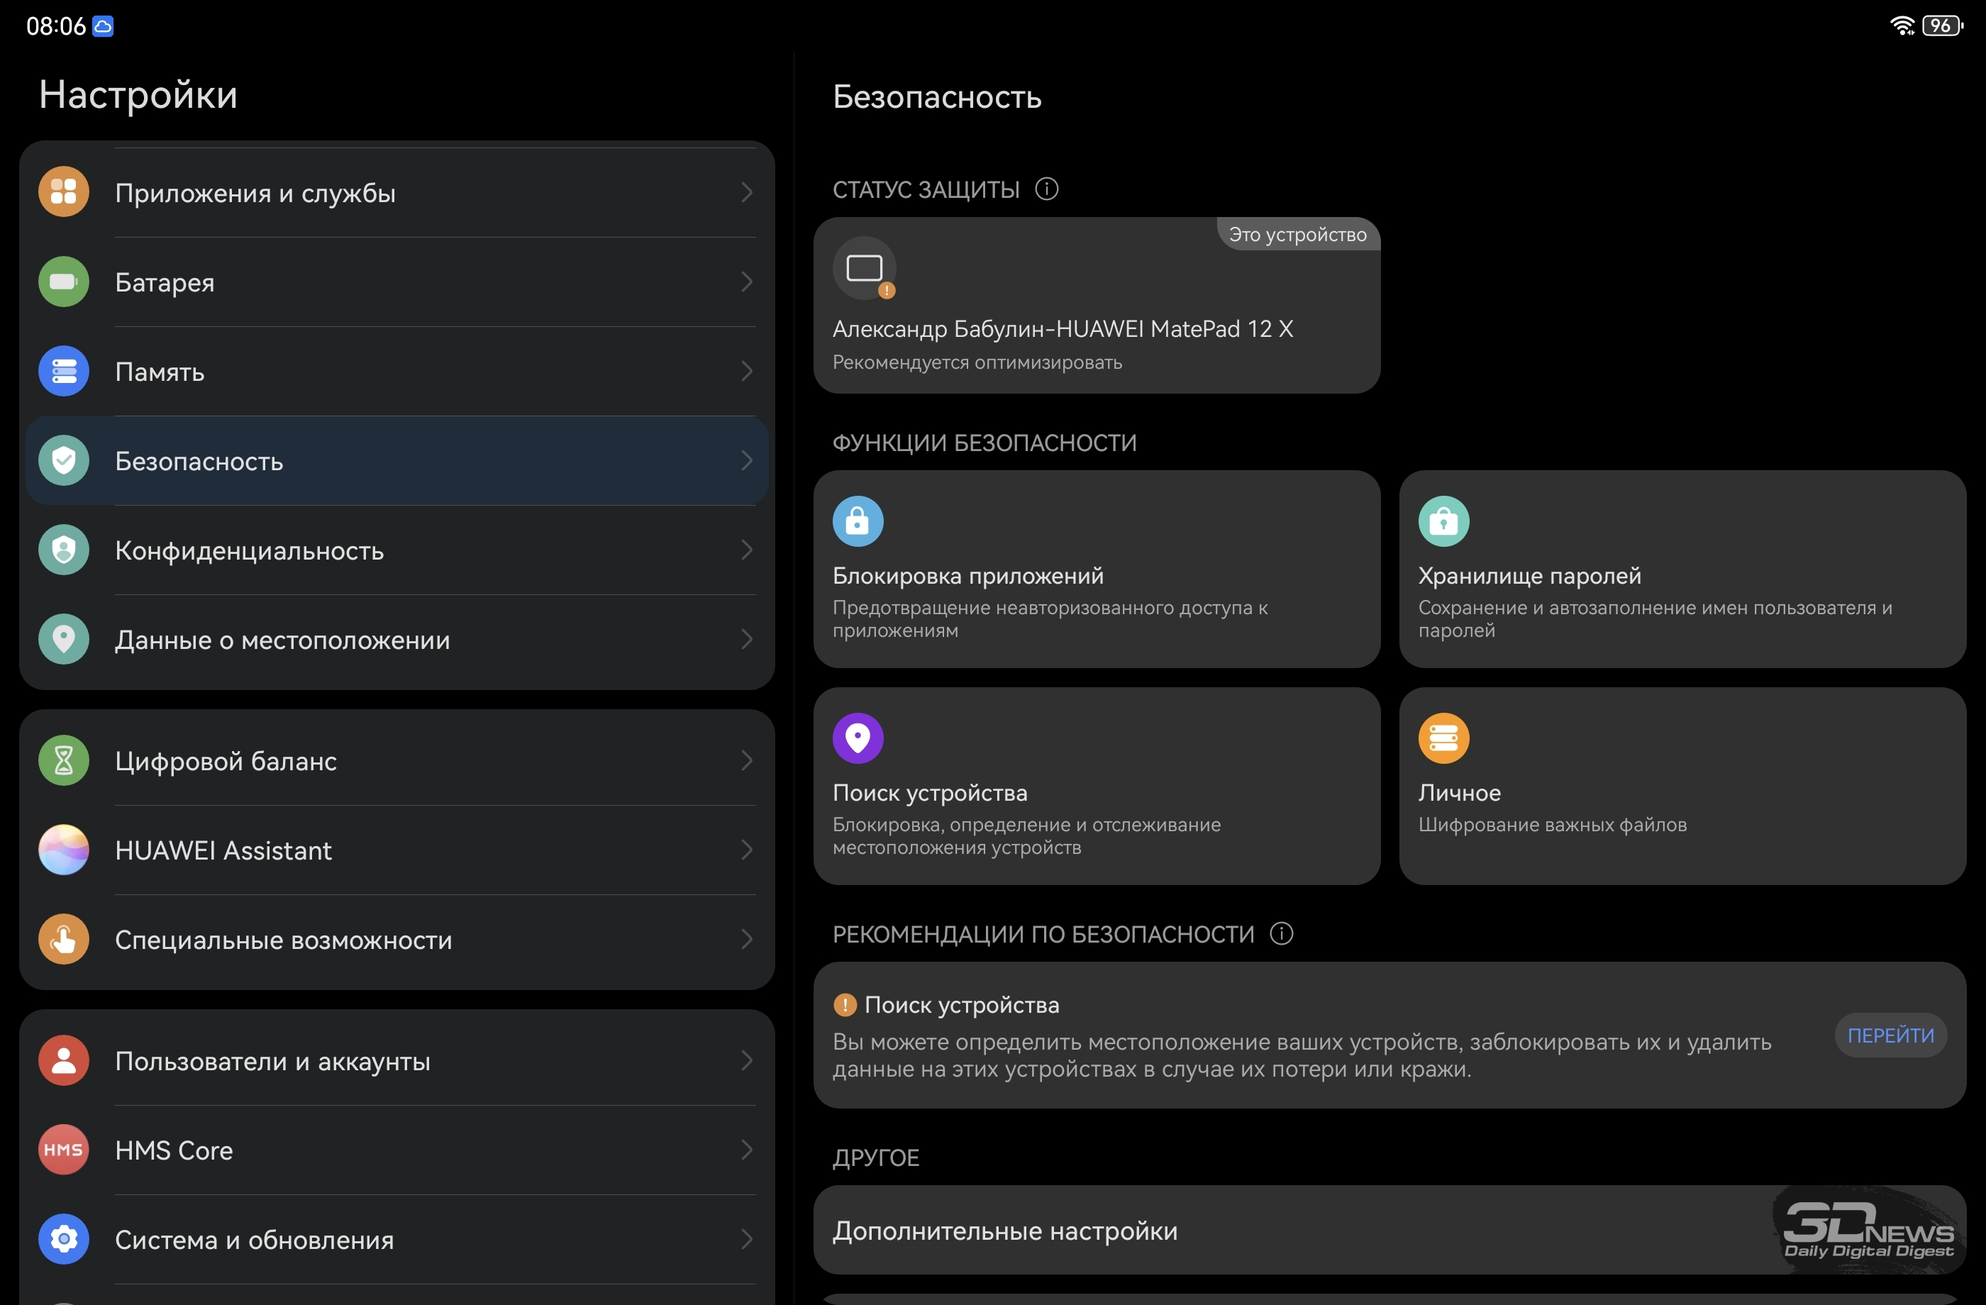Image resolution: width=1986 pixels, height=1305 pixels.
Task: Tap the password vault teal lock icon
Action: (1443, 521)
